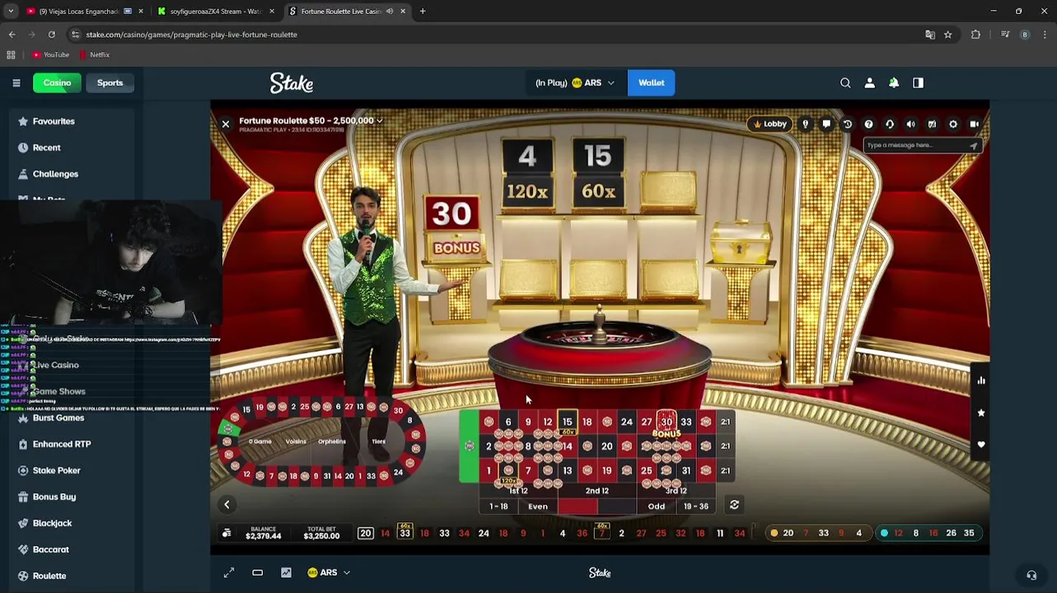Click the browser reload button
The width and height of the screenshot is (1057, 593).
click(51, 35)
